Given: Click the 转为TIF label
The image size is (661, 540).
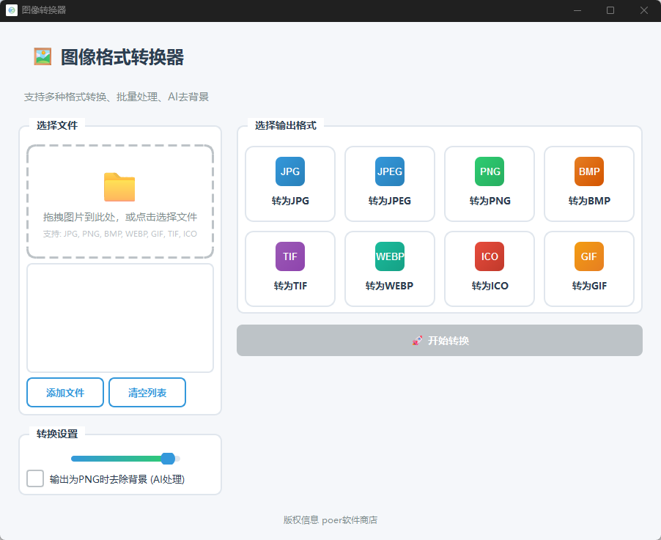Looking at the screenshot, I should pyautogui.click(x=290, y=286).
